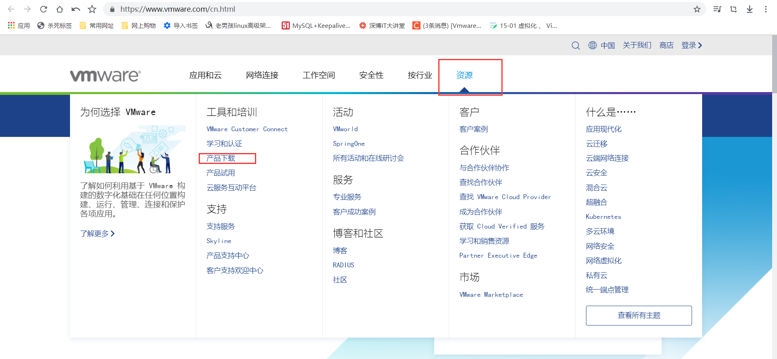Click the VMware site search magnifier icon
777x359 pixels.
tap(575, 45)
